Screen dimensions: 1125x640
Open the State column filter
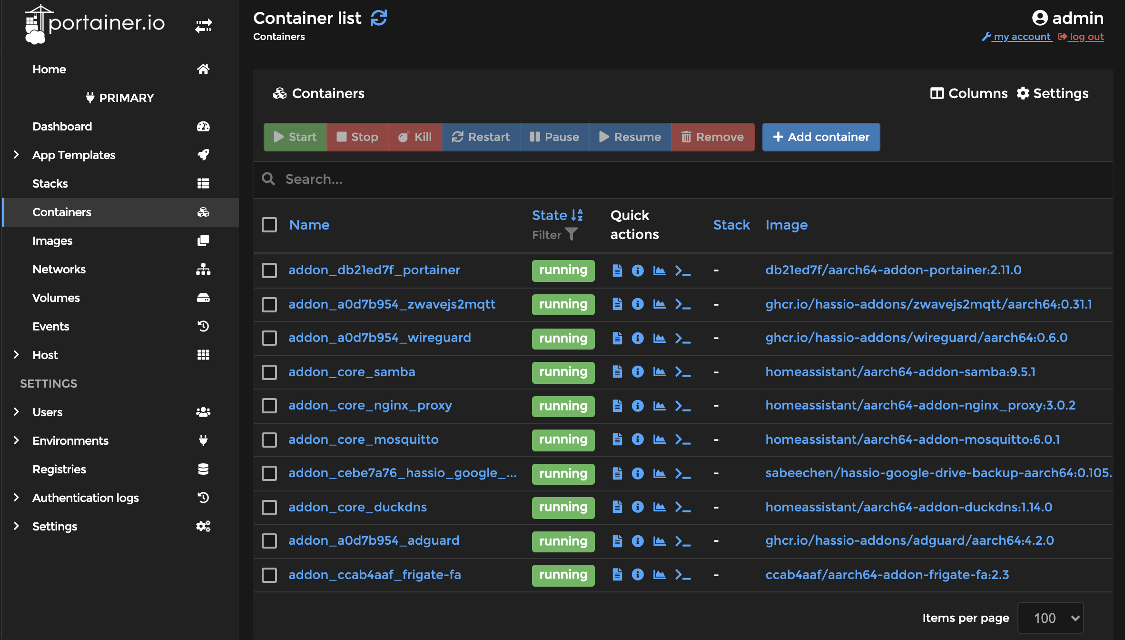pyautogui.click(x=571, y=234)
